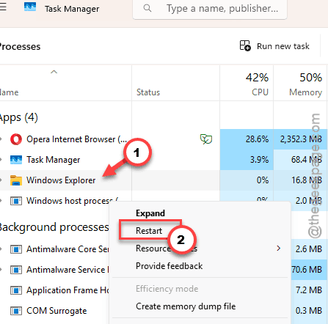The image size is (328, 324).
Task: Click the Task Manager process icon
Action: 16,160
